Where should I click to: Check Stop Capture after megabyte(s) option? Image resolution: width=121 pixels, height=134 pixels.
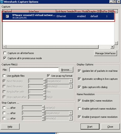4,113
